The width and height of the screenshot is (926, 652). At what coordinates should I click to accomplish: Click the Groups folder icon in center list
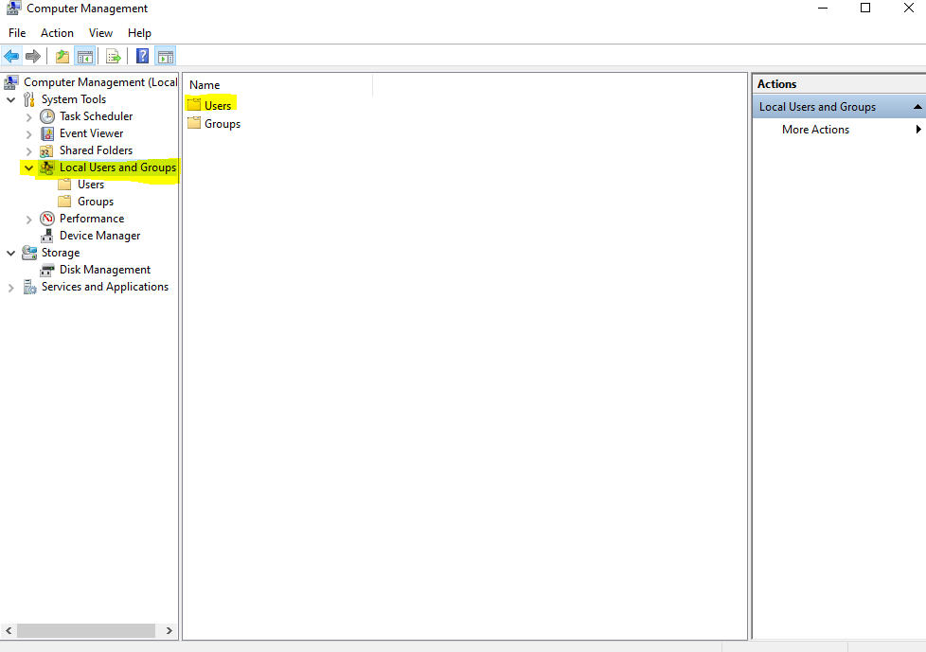(194, 123)
